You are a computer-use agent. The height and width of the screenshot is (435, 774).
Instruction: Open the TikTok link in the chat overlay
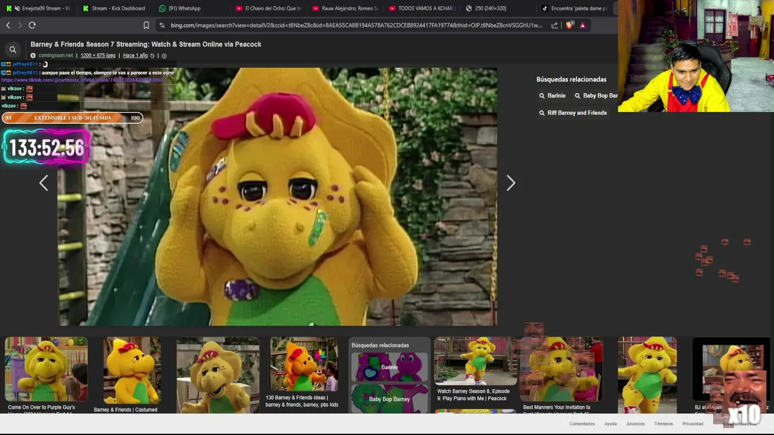click(x=82, y=80)
